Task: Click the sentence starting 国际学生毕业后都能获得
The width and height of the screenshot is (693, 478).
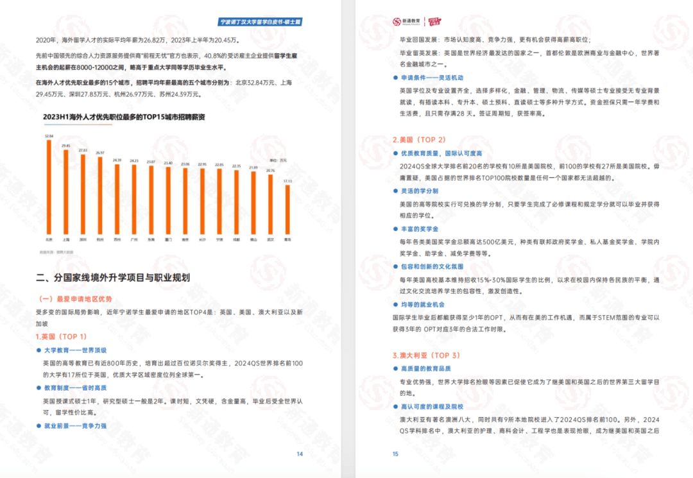Action: click(x=526, y=323)
